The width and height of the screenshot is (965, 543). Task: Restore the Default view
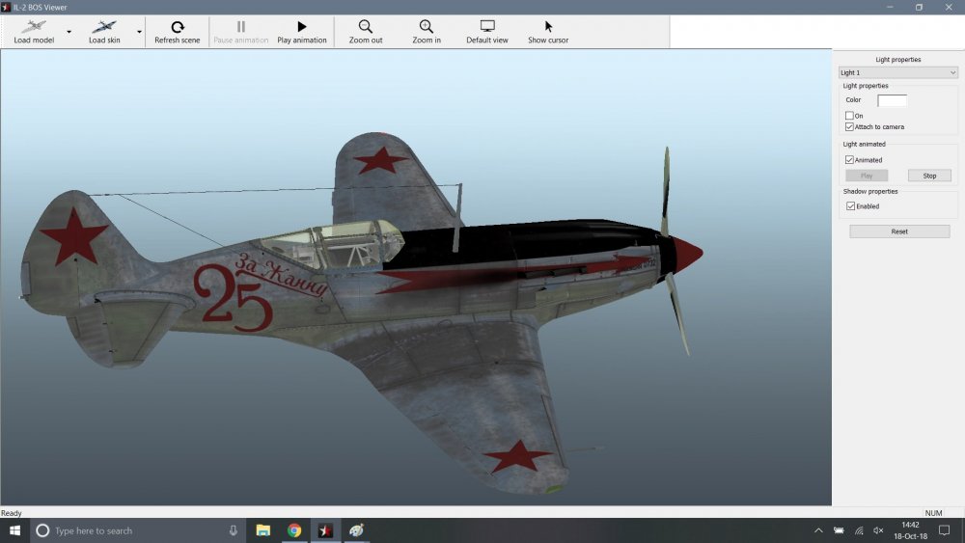point(487,27)
